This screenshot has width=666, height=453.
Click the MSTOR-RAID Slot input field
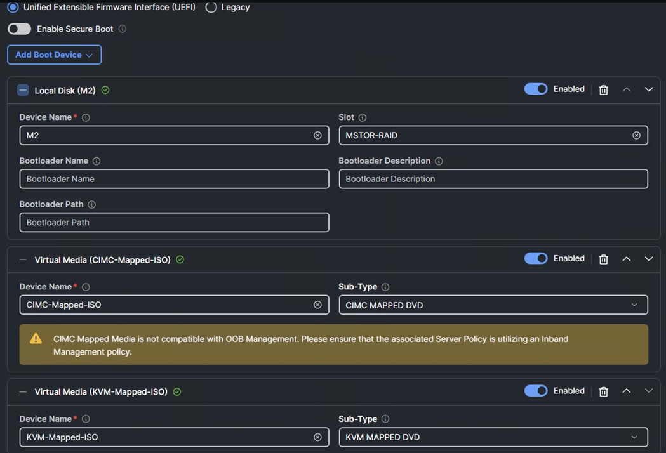click(493, 135)
